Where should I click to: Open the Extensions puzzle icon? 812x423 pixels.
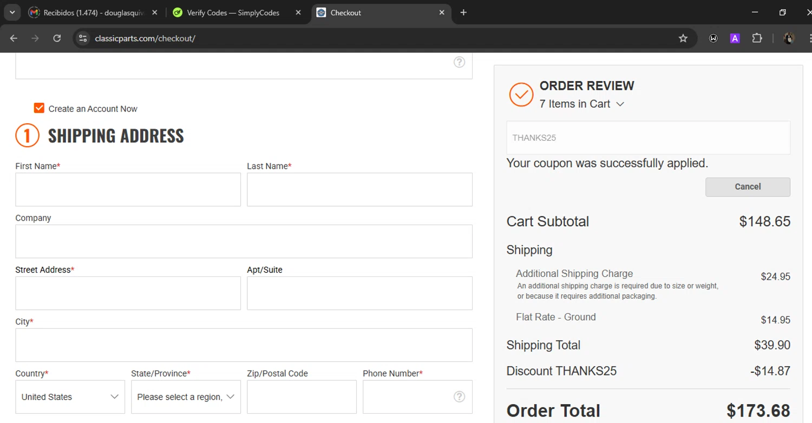click(757, 38)
